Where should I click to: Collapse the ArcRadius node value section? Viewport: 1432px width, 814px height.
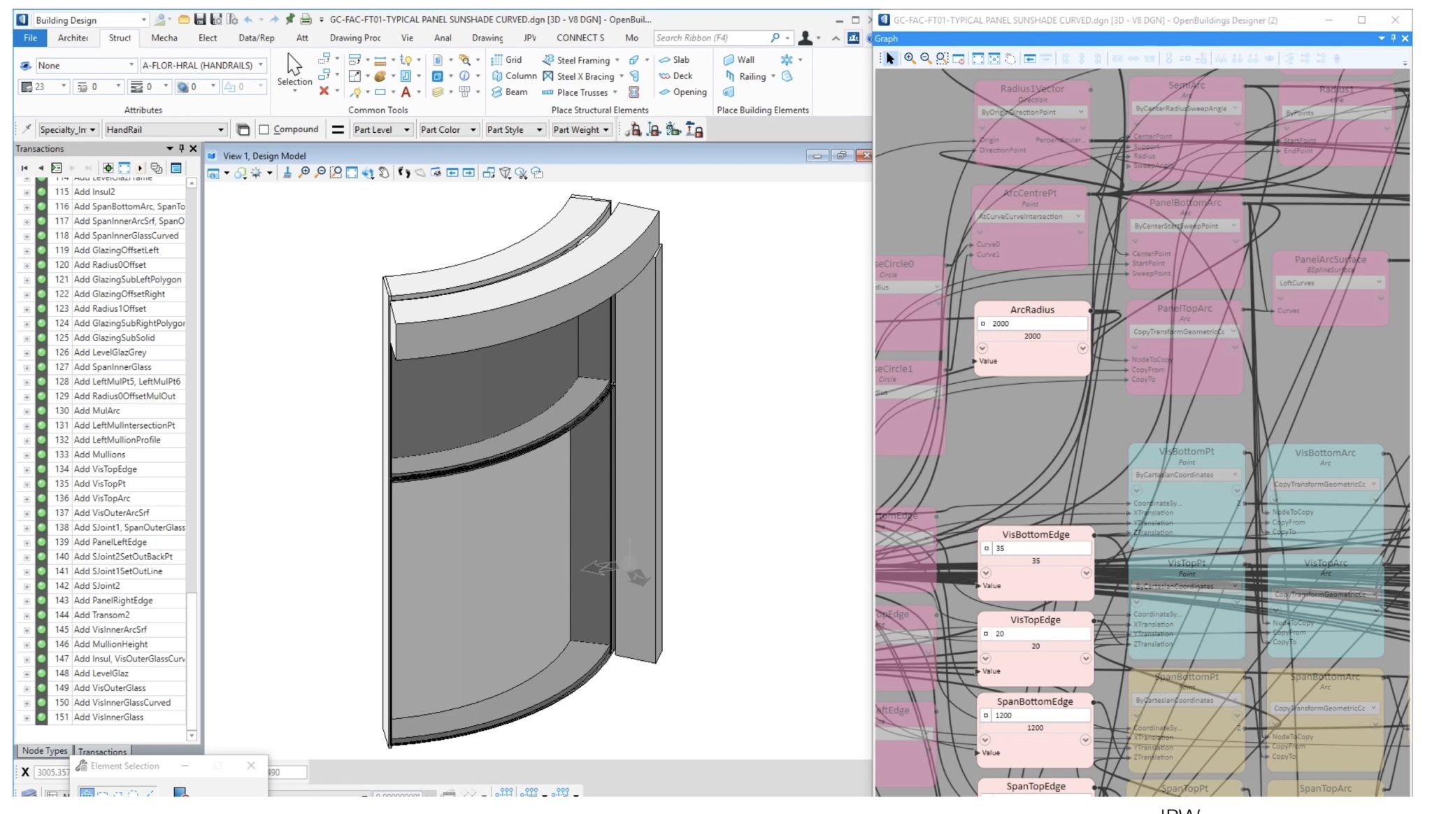pyautogui.click(x=984, y=349)
